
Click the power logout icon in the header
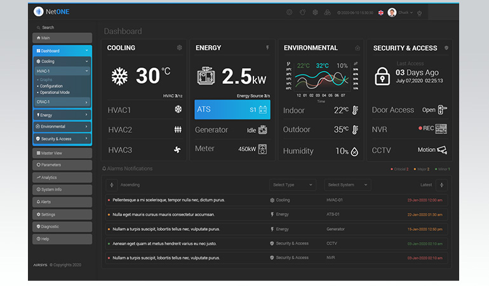click(420, 13)
